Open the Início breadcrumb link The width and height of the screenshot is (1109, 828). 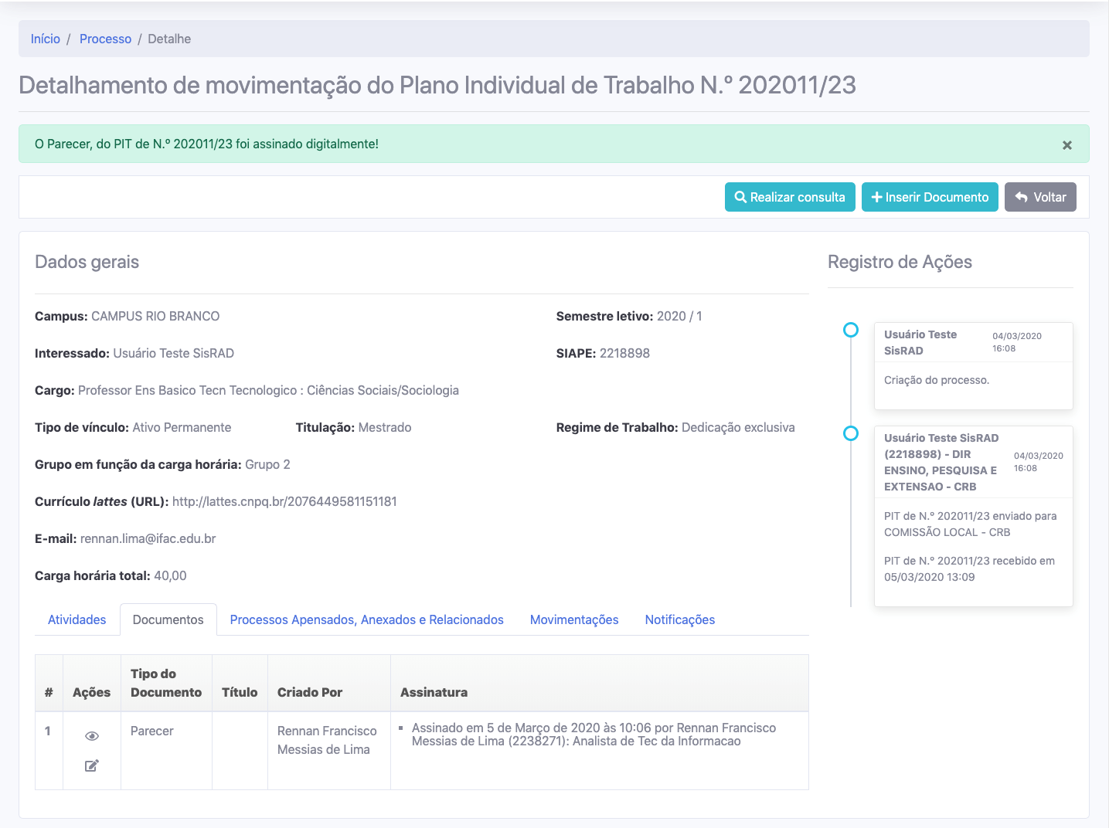[x=46, y=39]
